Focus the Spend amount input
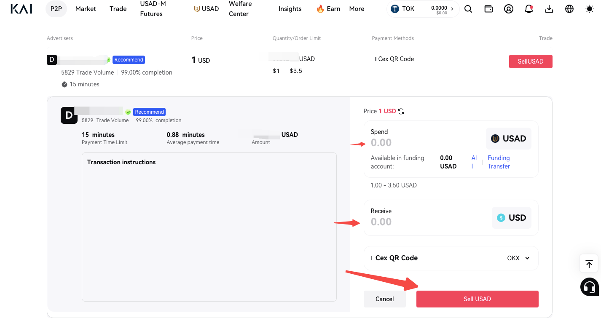 [x=426, y=143]
